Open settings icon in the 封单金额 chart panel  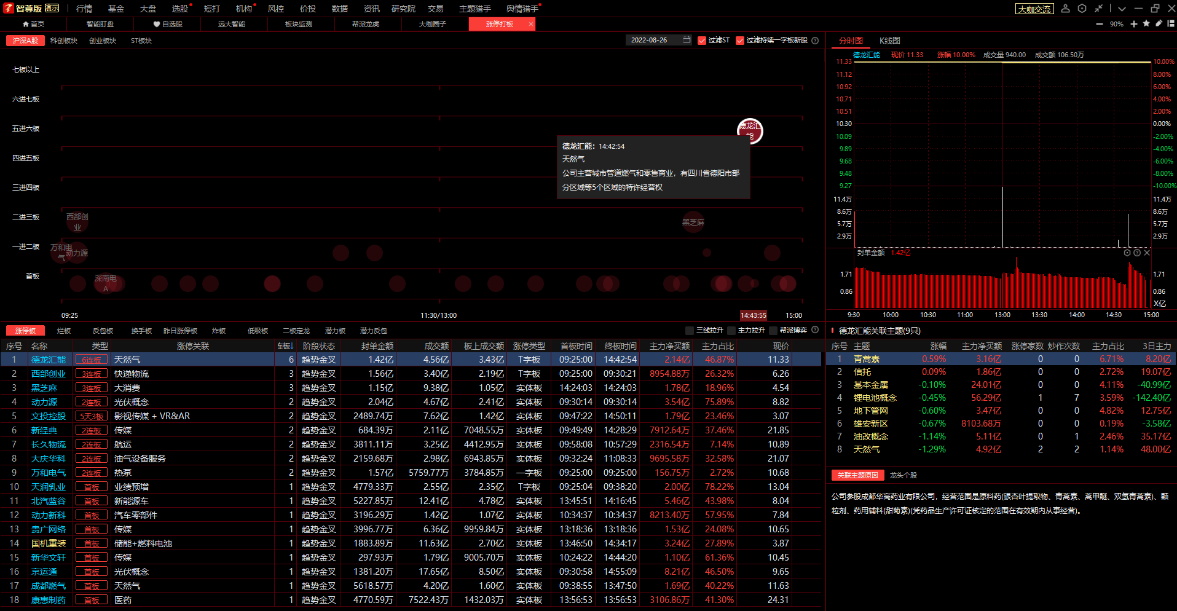click(1127, 253)
